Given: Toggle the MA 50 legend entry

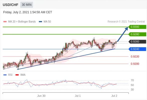Looking at the screenshot, I should pos(45,22).
